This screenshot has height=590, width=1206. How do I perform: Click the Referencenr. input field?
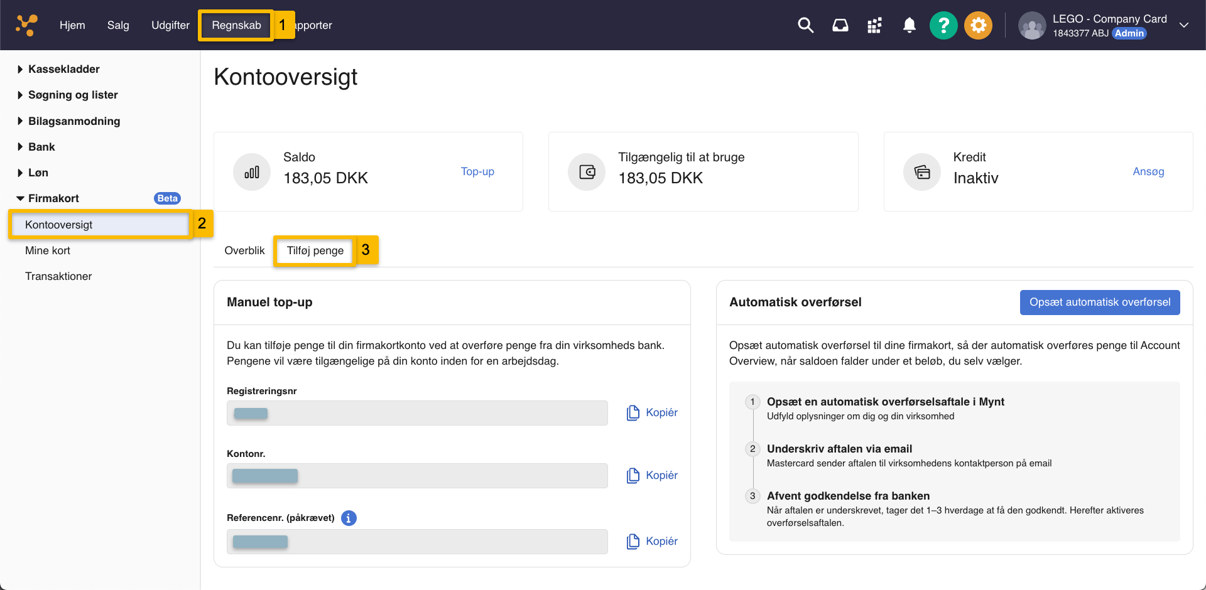pyautogui.click(x=417, y=541)
